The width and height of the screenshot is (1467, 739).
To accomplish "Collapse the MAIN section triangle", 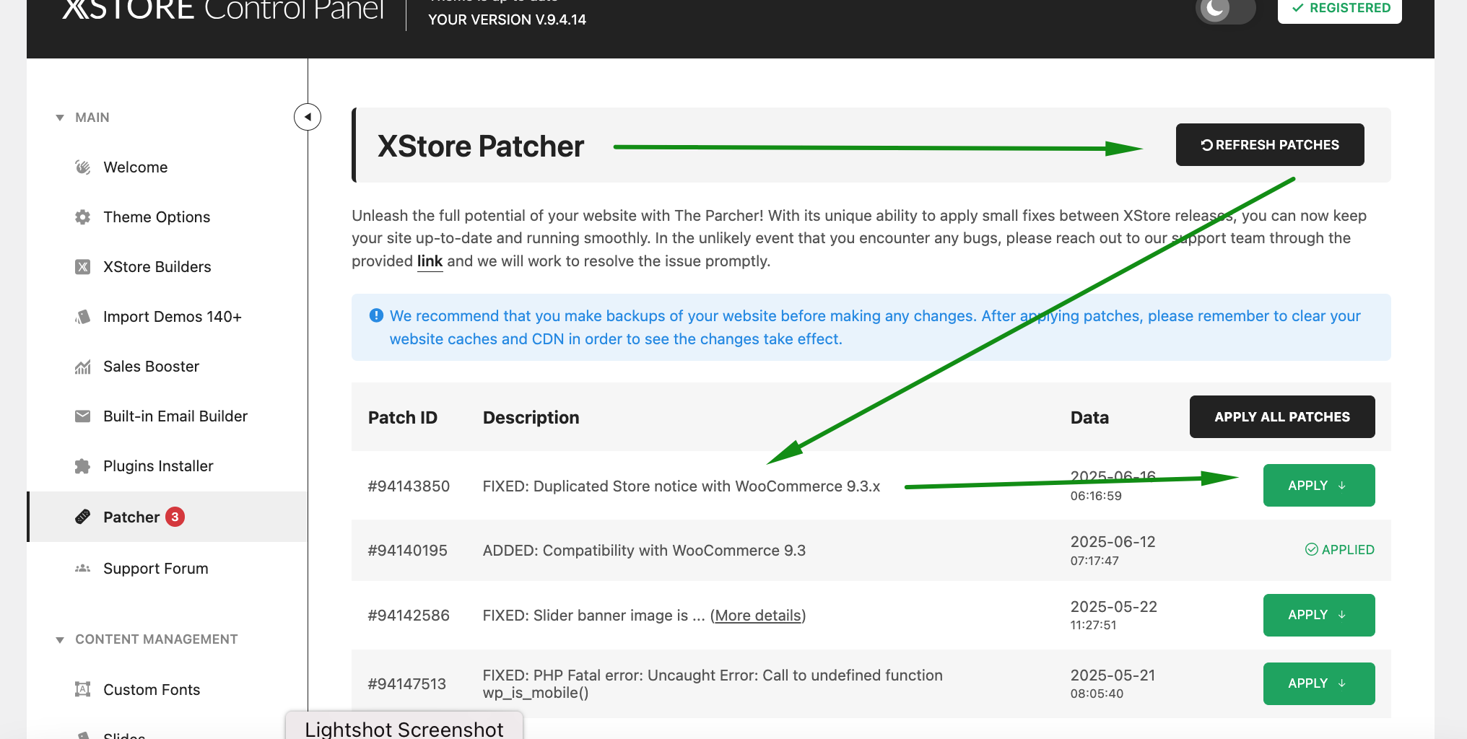I will tap(60, 118).
